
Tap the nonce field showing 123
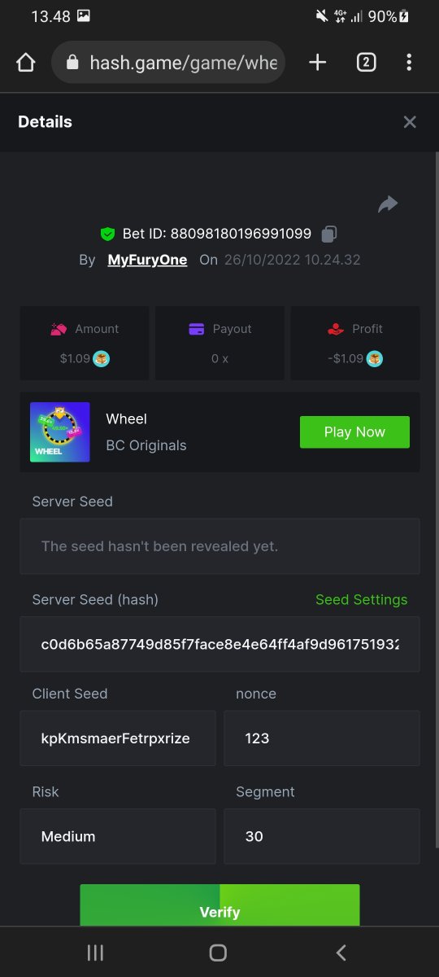322,738
